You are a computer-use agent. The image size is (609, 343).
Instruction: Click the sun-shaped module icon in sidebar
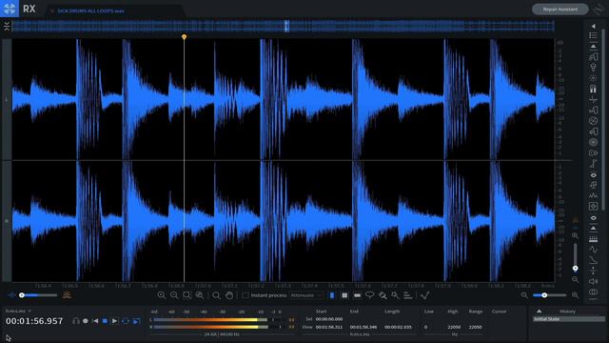point(593,78)
